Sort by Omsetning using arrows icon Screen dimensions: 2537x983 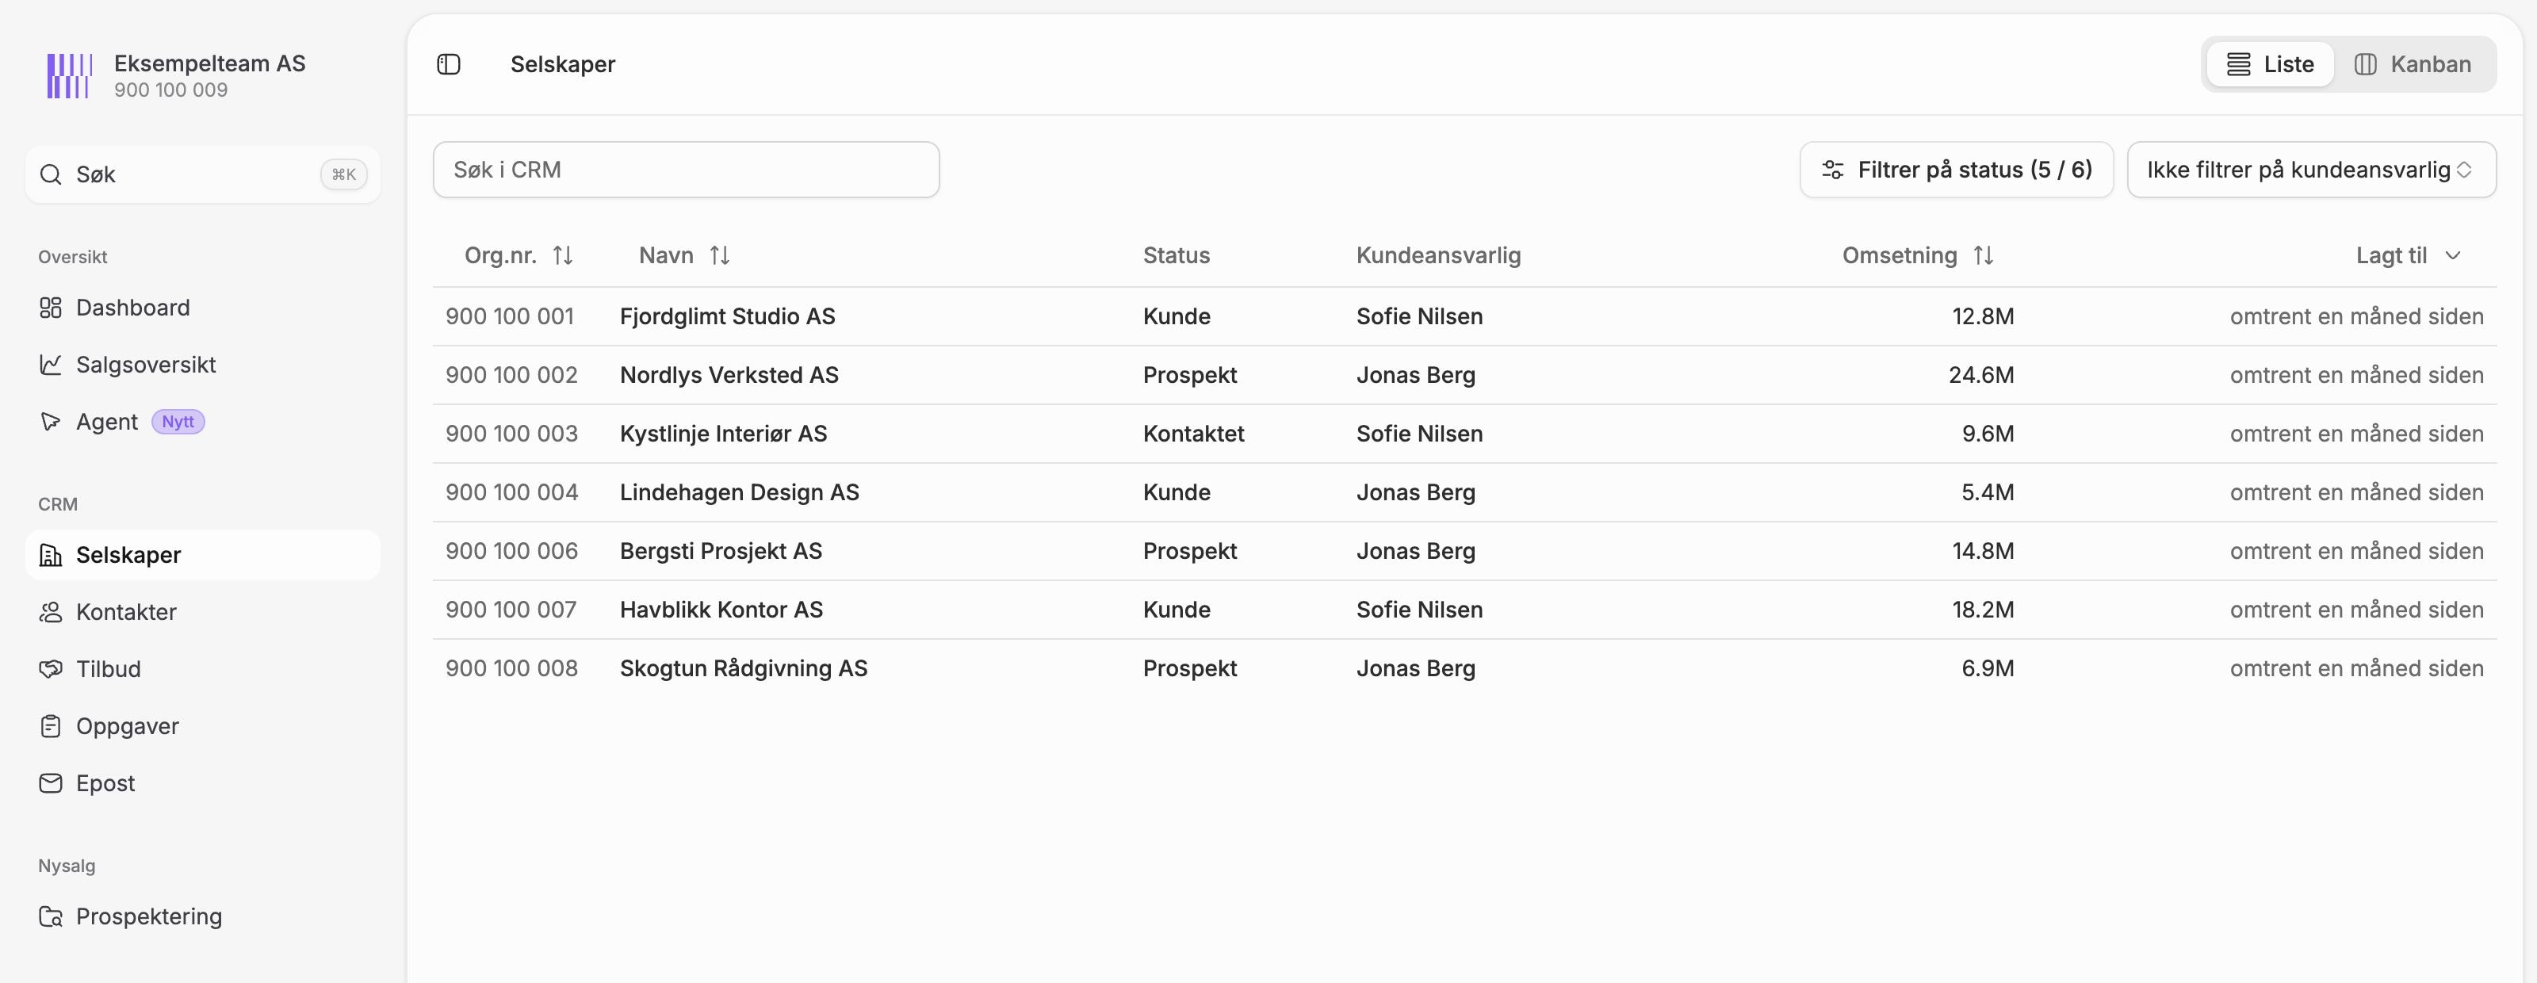pyautogui.click(x=1984, y=255)
